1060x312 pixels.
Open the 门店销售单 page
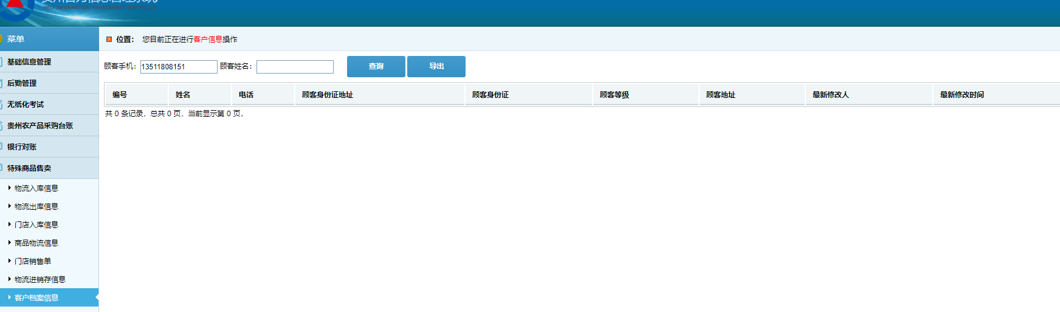33,262
